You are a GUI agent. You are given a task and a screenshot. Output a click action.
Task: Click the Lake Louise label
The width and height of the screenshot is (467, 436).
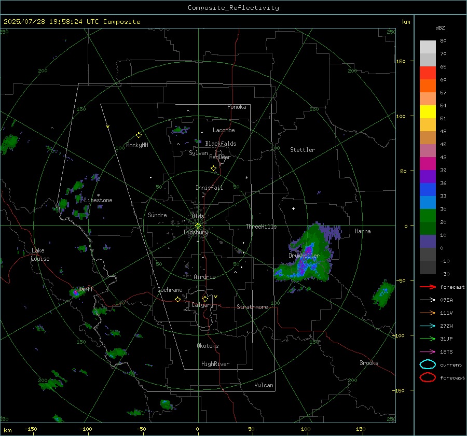40,255
